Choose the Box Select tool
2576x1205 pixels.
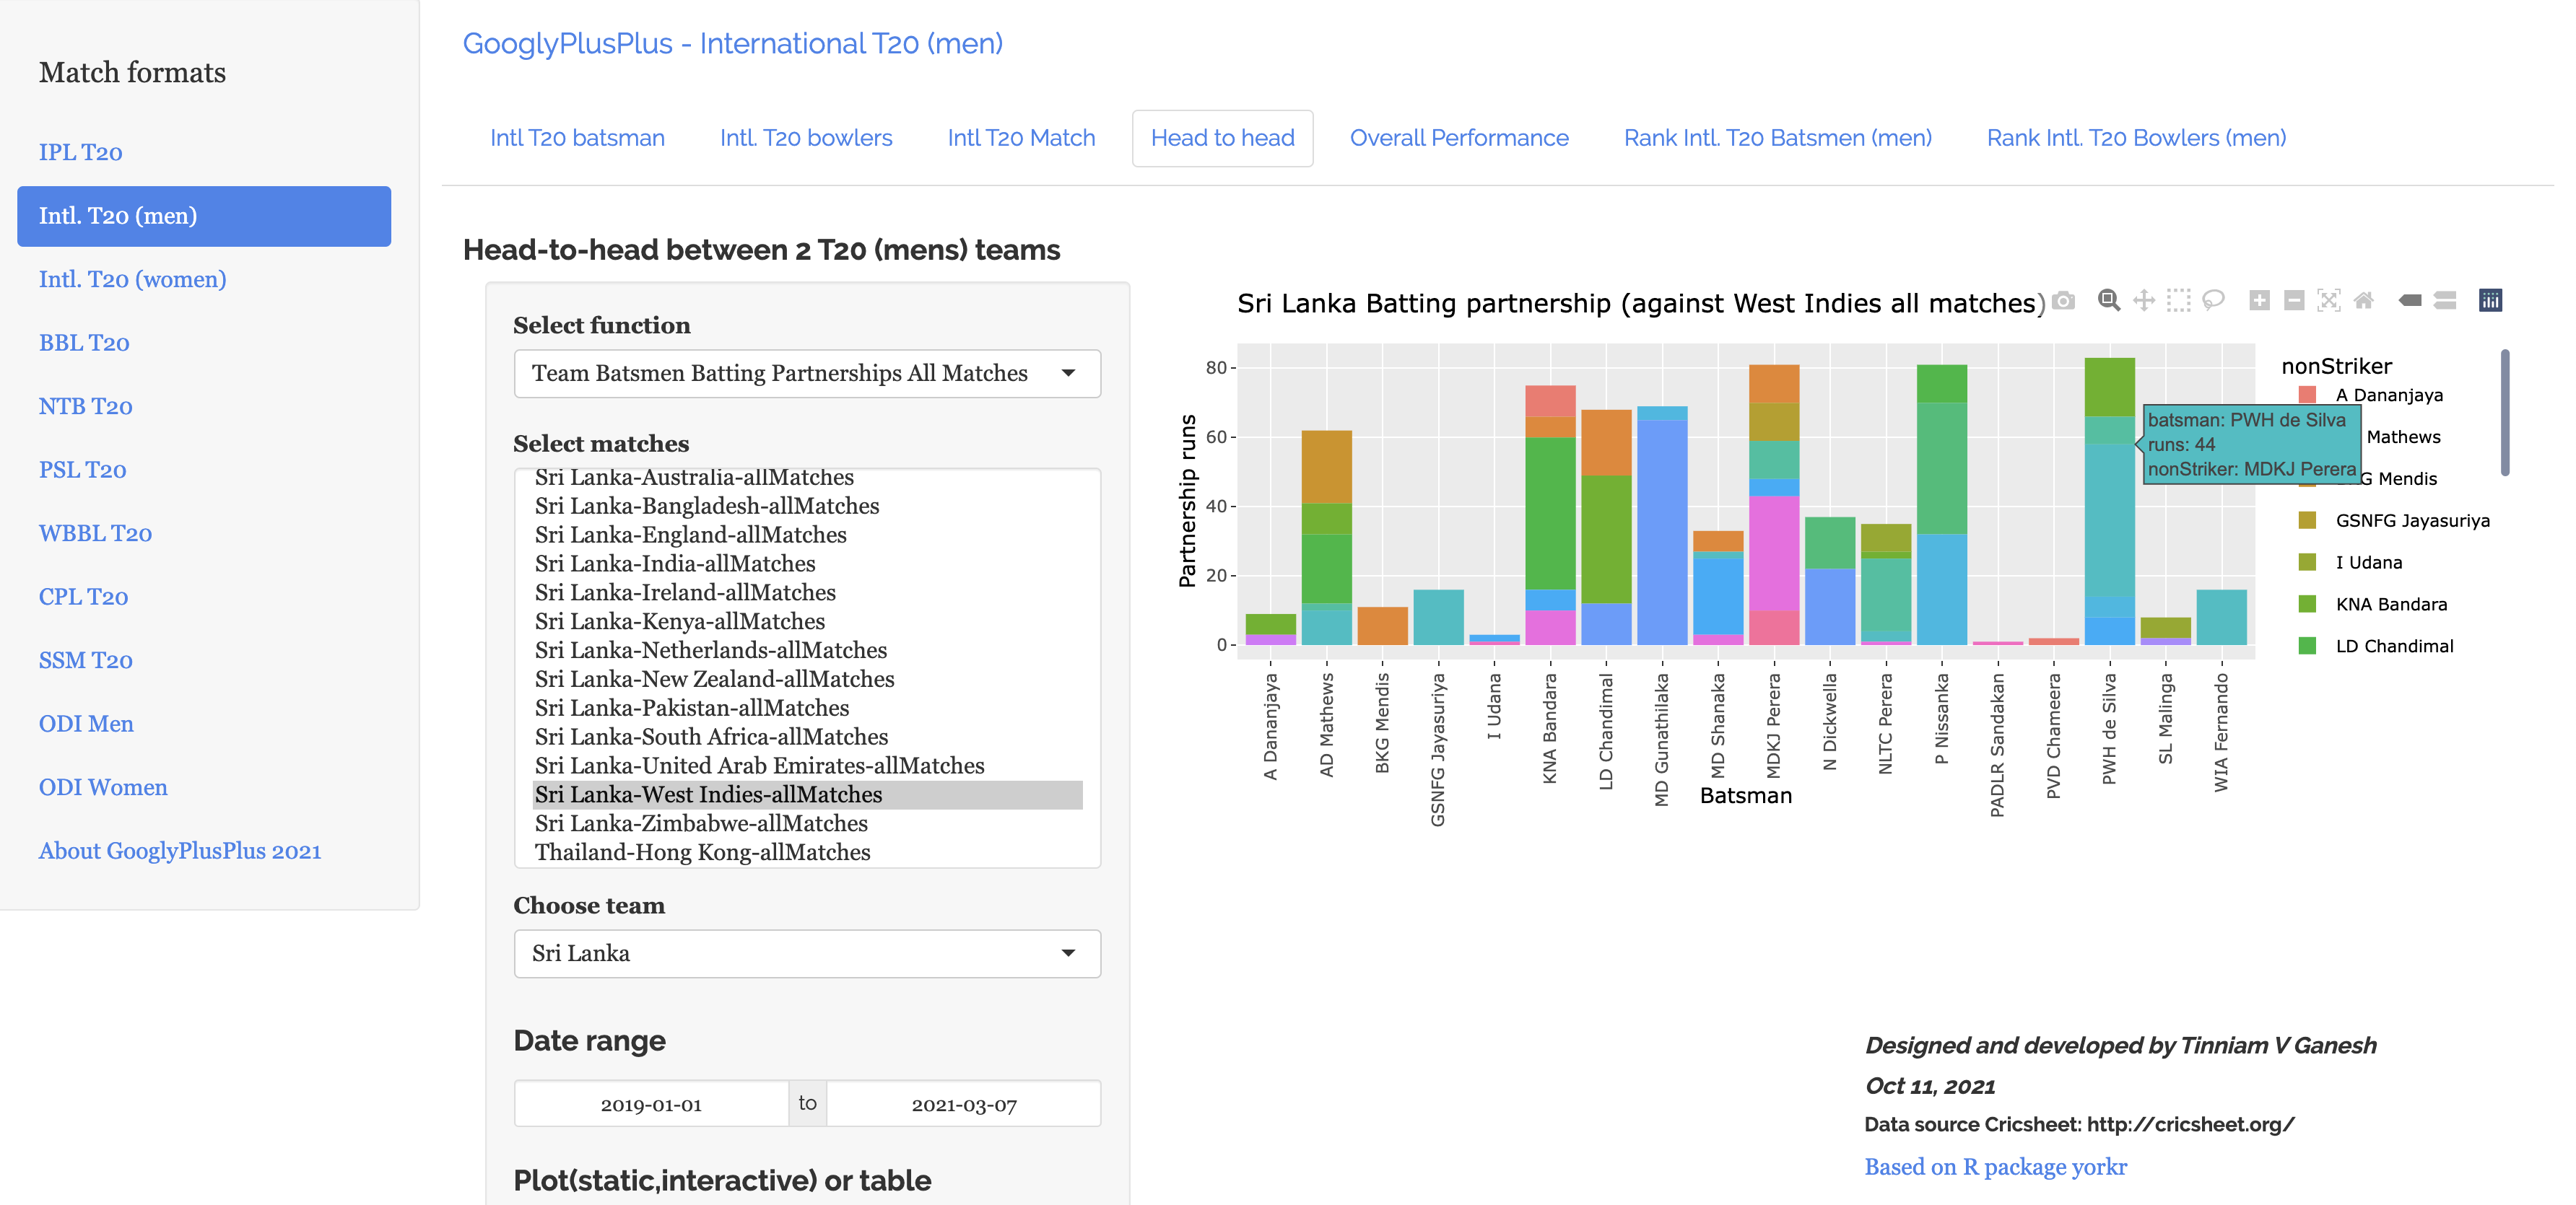pos(2178,301)
